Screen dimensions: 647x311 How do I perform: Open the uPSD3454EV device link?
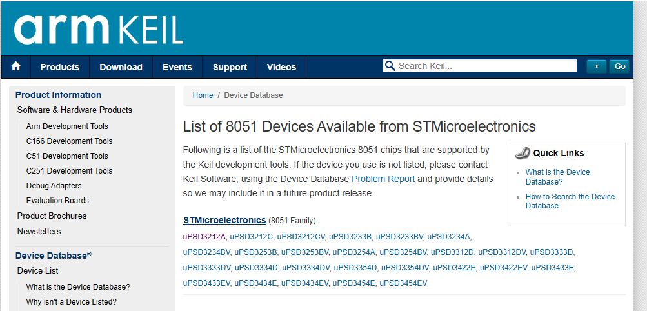point(403,283)
